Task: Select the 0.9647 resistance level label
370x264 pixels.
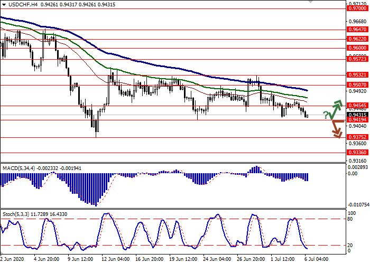Action: click(357, 30)
